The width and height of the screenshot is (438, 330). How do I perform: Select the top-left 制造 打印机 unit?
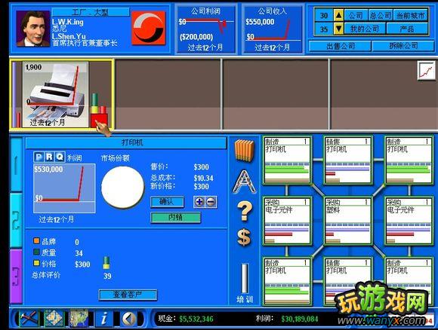tap(287, 160)
